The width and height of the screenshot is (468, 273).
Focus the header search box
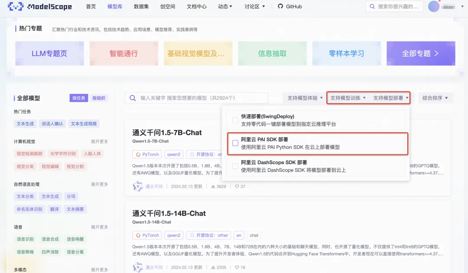coord(394,6)
